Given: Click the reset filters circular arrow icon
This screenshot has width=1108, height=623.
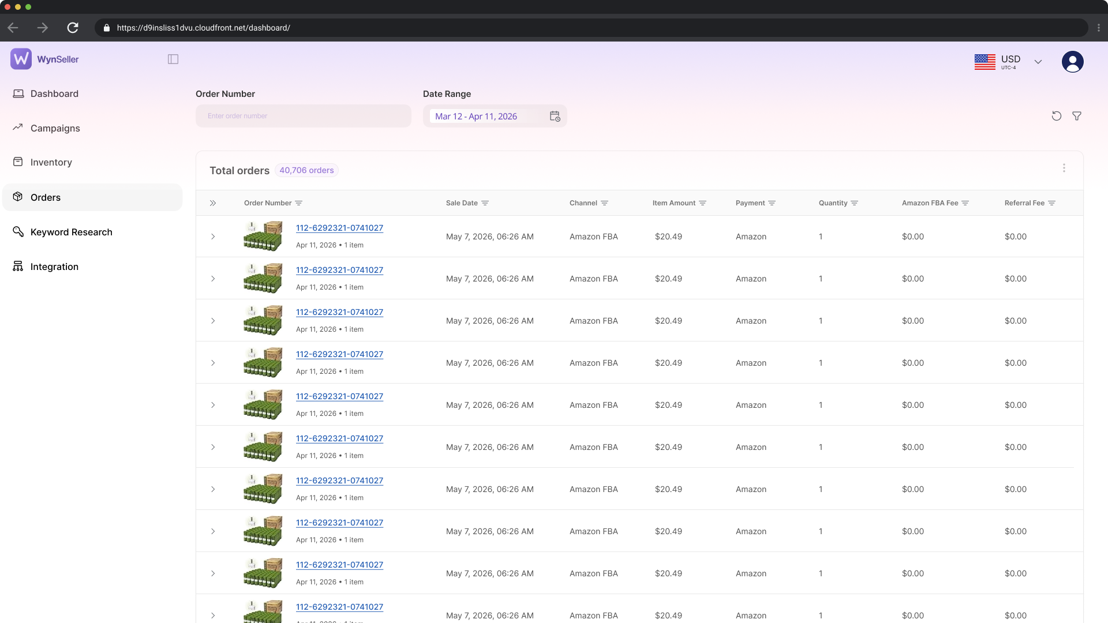Looking at the screenshot, I should (x=1056, y=116).
